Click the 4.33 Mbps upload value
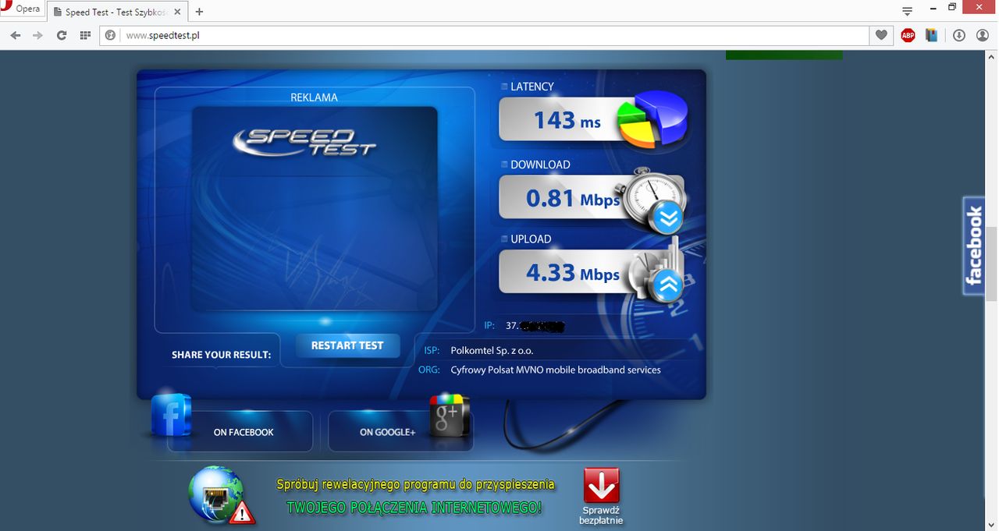Image resolution: width=999 pixels, height=531 pixels. pos(573,273)
